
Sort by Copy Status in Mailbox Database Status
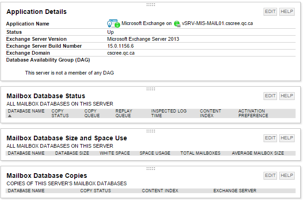(x=60, y=113)
